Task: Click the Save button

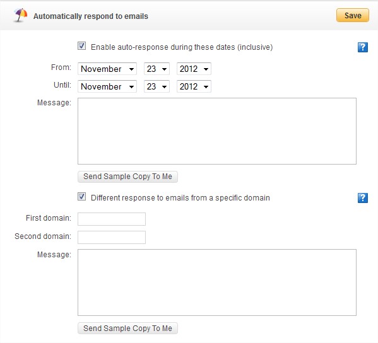Action: click(x=353, y=15)
